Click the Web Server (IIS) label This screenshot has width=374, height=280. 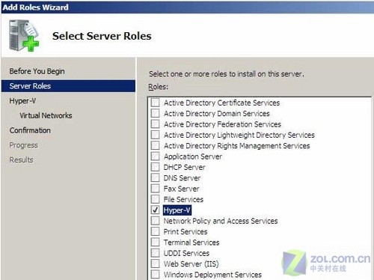click(x=191, y=264)
